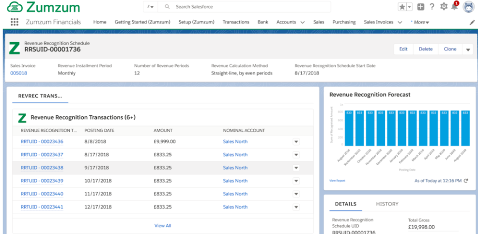Image resolution: width=478 pixels, height=234 pixels.
Task: Click View Report under forecast chart
Action: [x=337, y=181]
